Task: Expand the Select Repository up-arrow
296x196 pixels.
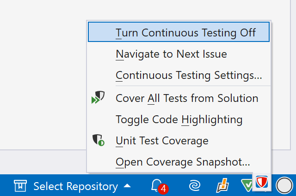Action: tap(128, 186)
